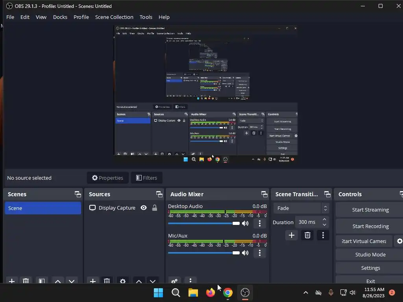
Task: Click the Exit button
Action: coord(370,280)
